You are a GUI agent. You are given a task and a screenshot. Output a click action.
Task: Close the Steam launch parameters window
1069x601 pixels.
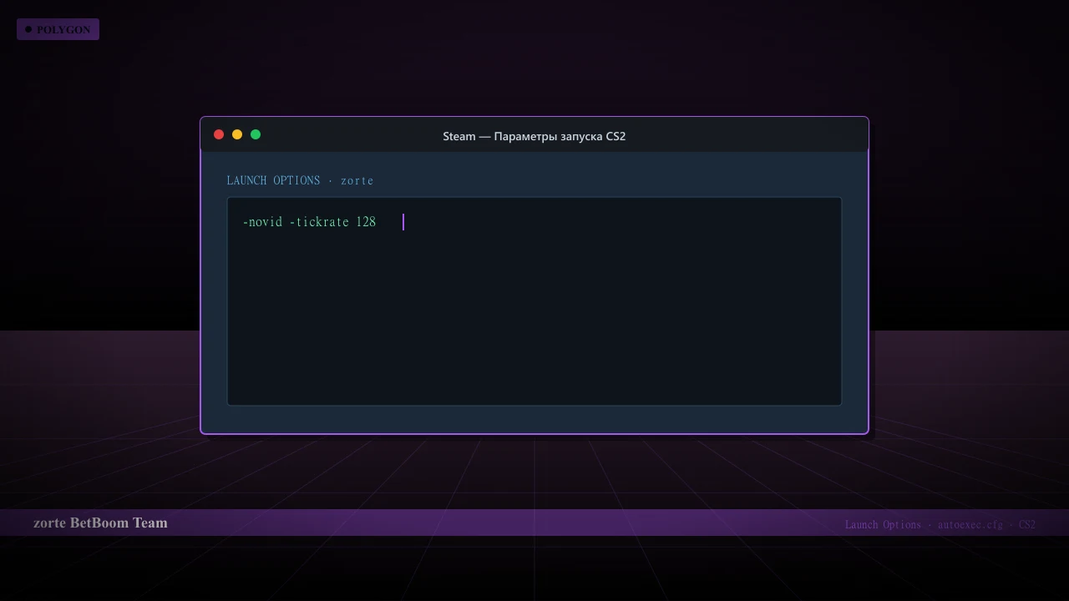click(219, 134)
